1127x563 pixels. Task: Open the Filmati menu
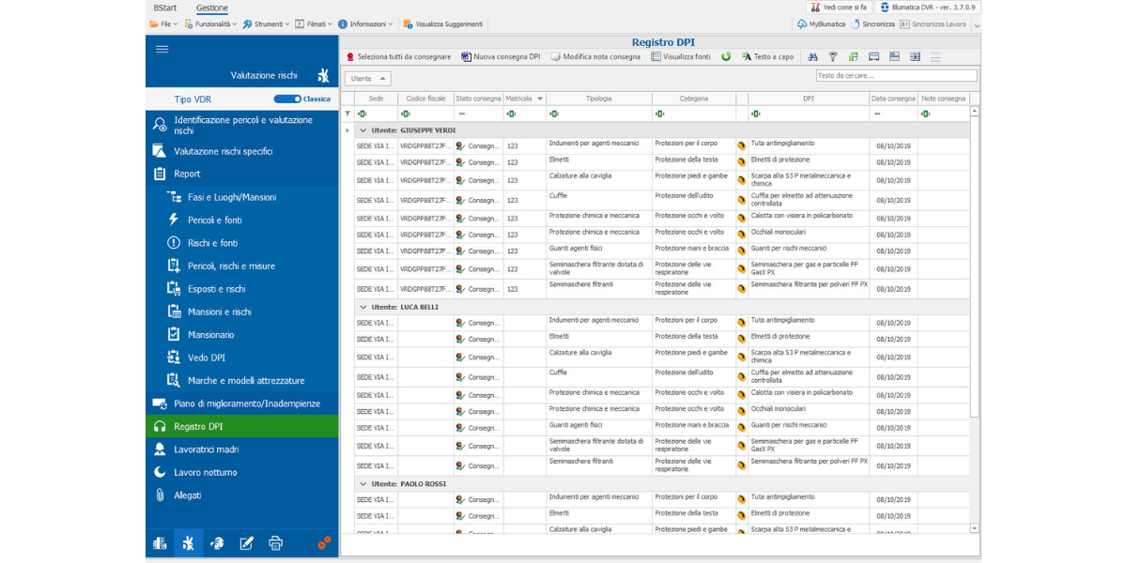coord(314,24)
